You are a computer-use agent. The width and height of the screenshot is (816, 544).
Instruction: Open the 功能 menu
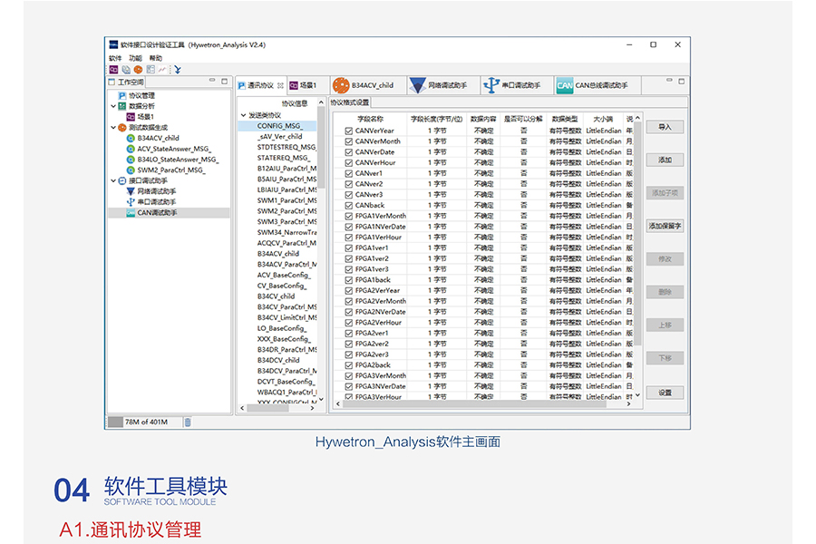[135, 58]
